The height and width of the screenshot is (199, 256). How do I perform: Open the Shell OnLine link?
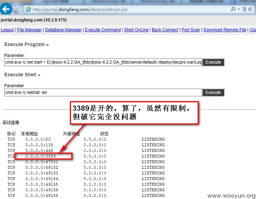pos(136,30)
